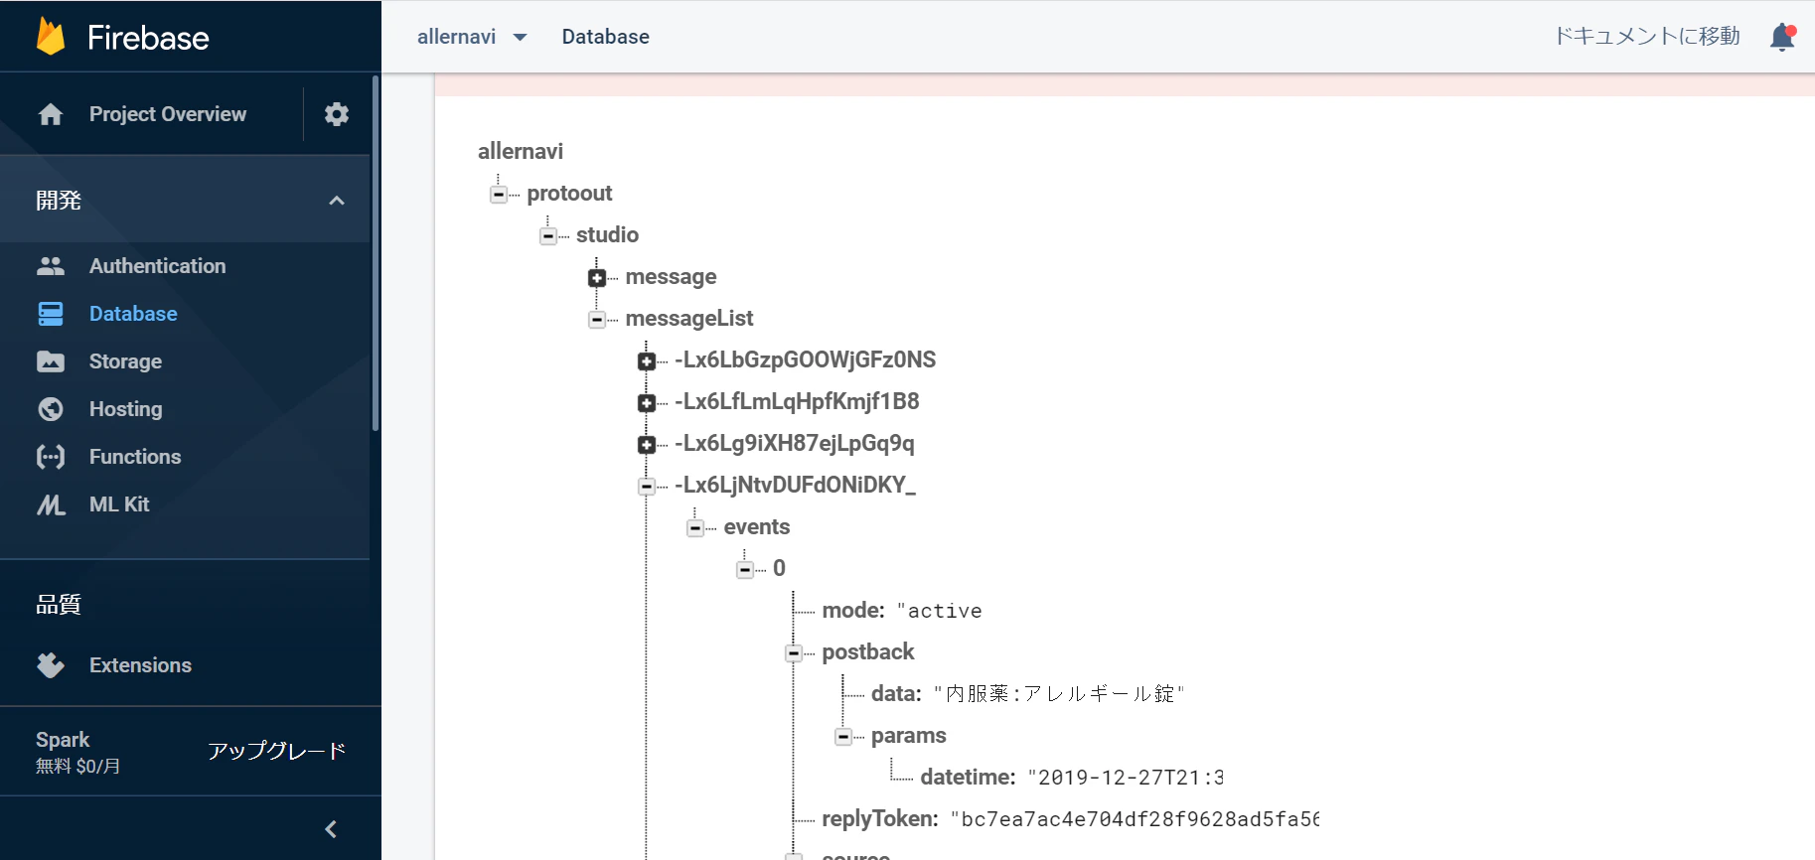The width and height of the screenshot is (1815, 860).
Task: Open project settings gear icon
Action: (x=337, y=114)
